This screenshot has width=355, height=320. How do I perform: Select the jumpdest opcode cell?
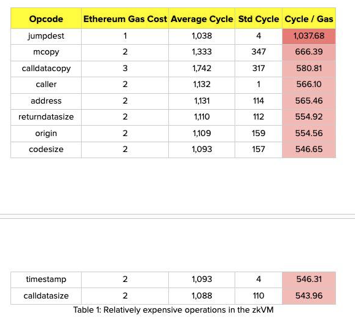(x=46, y=36)
